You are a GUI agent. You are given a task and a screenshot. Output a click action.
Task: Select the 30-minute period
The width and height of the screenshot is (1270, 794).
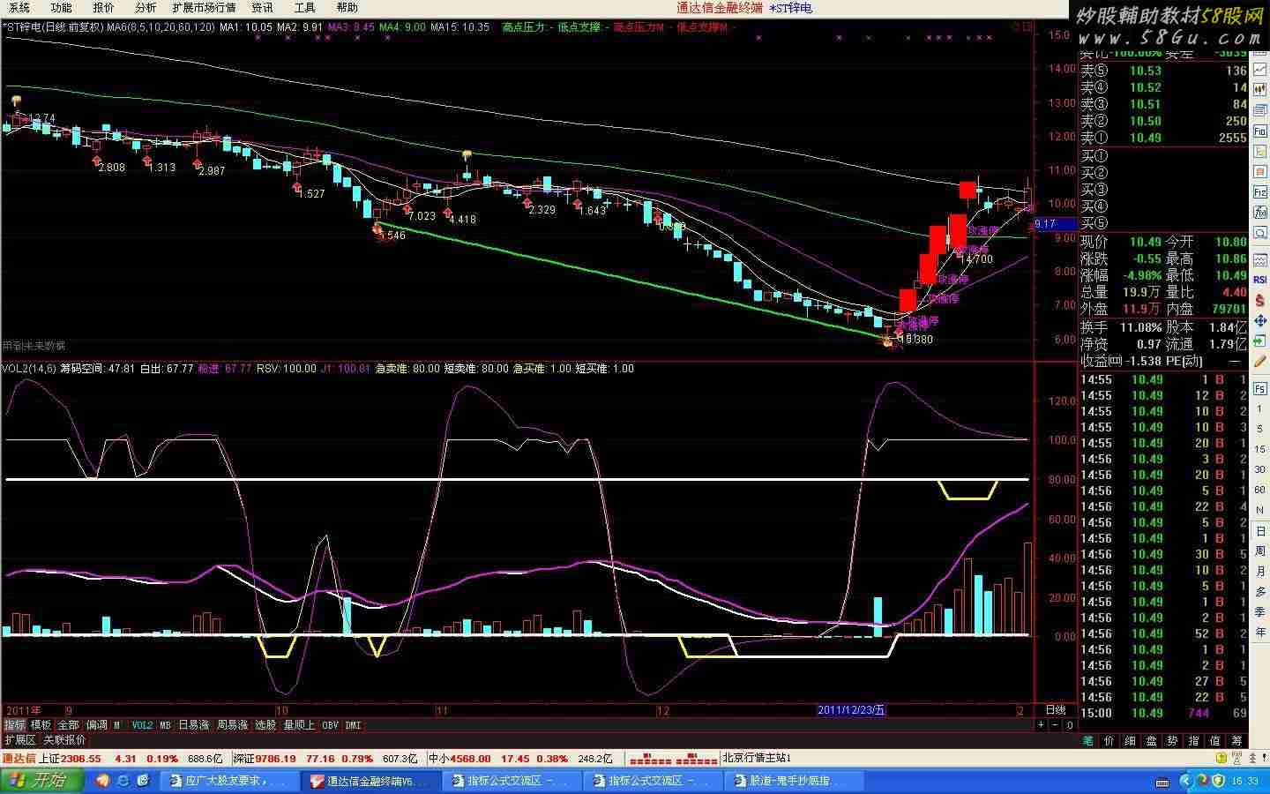1260,469
